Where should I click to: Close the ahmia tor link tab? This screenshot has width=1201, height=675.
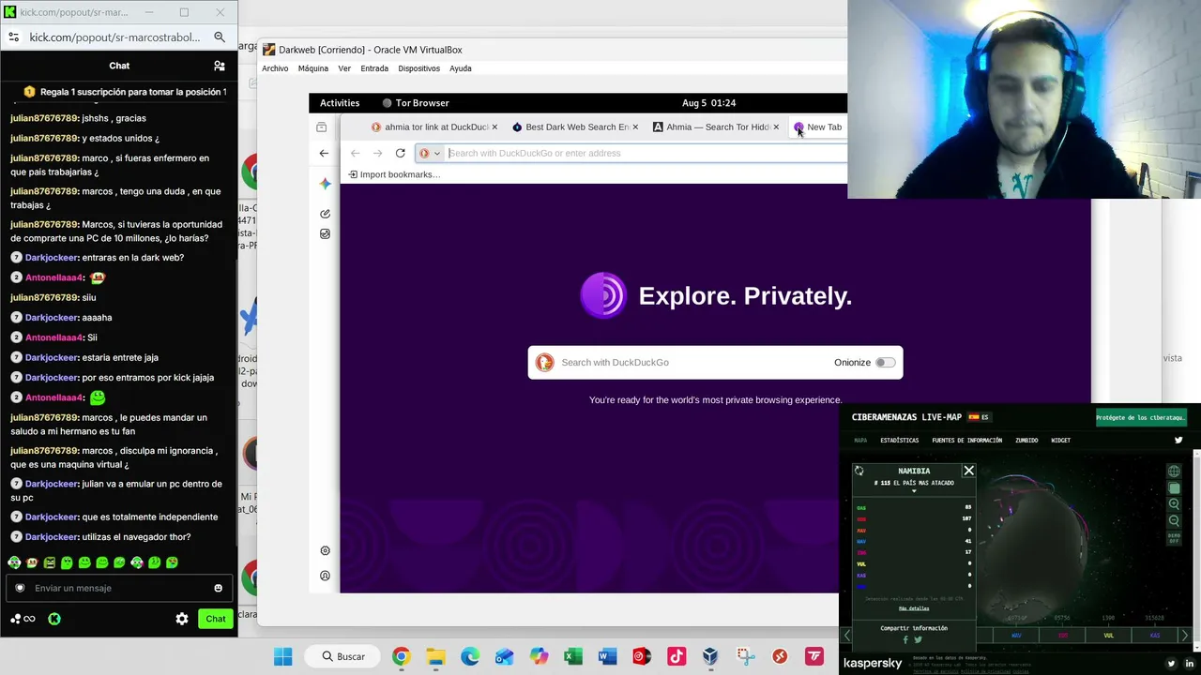coord(494,127)
